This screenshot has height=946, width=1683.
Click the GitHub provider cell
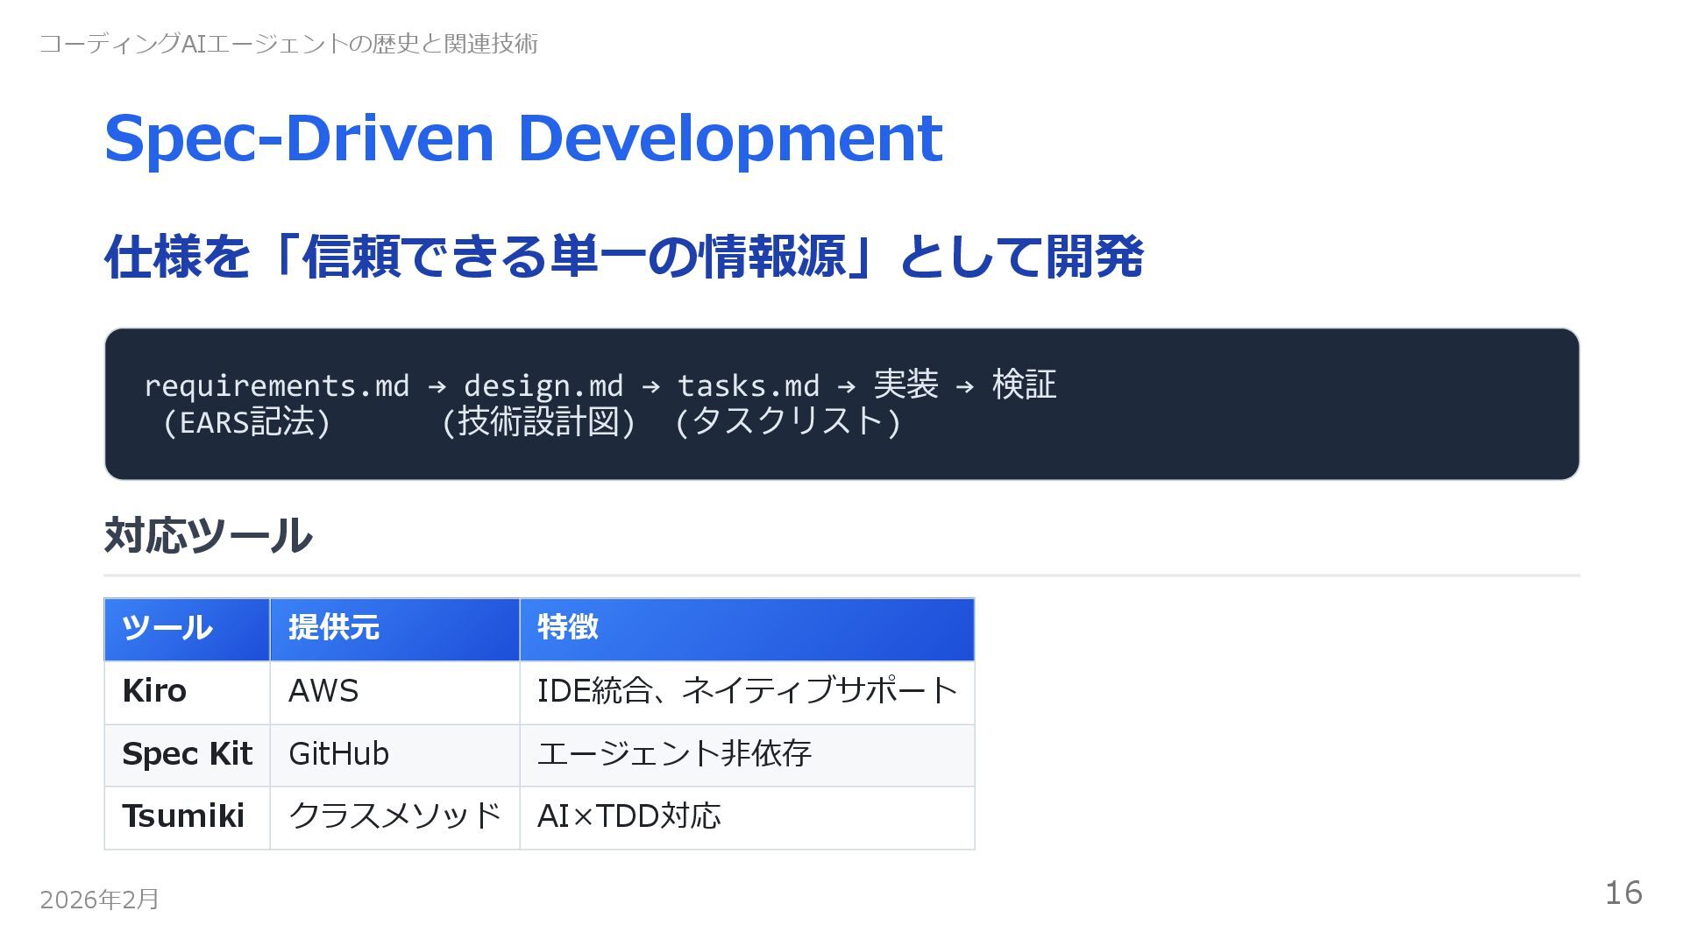[x=338, y=754]
